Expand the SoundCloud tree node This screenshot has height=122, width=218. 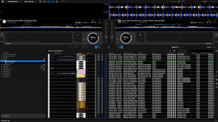pos(2,64)
